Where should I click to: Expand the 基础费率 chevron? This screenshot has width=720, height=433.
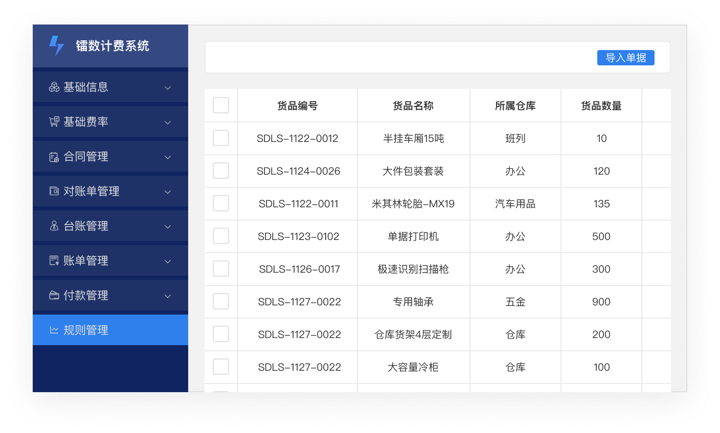tap(168, 123)
